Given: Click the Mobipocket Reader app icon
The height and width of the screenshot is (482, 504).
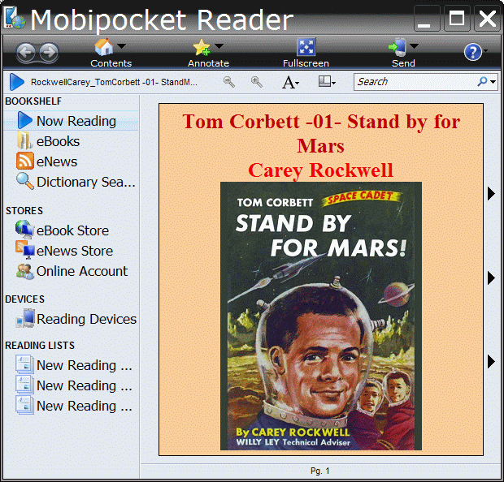Looking at the screenshot, I should coord(14,18).
